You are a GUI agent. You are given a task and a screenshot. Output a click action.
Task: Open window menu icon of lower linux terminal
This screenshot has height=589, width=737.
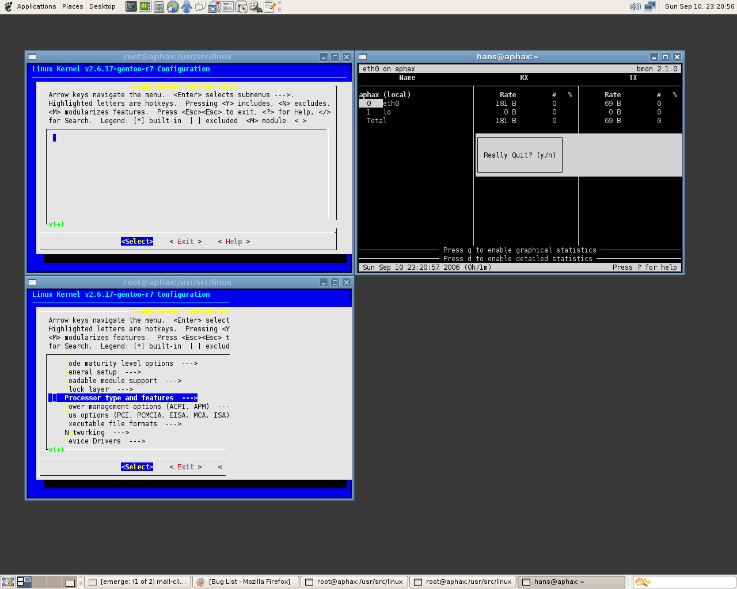point(32,282)
